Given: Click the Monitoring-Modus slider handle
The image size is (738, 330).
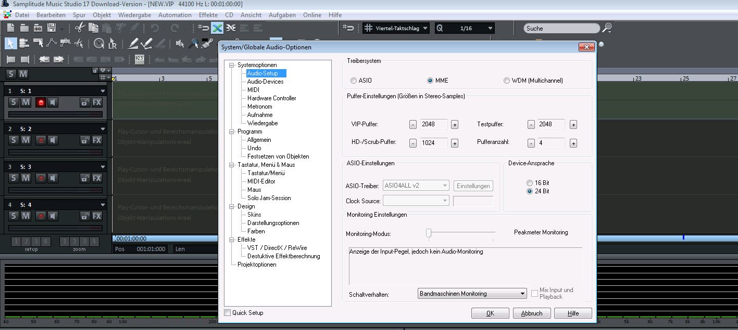Looking at the screenshot, I should 429,233.
